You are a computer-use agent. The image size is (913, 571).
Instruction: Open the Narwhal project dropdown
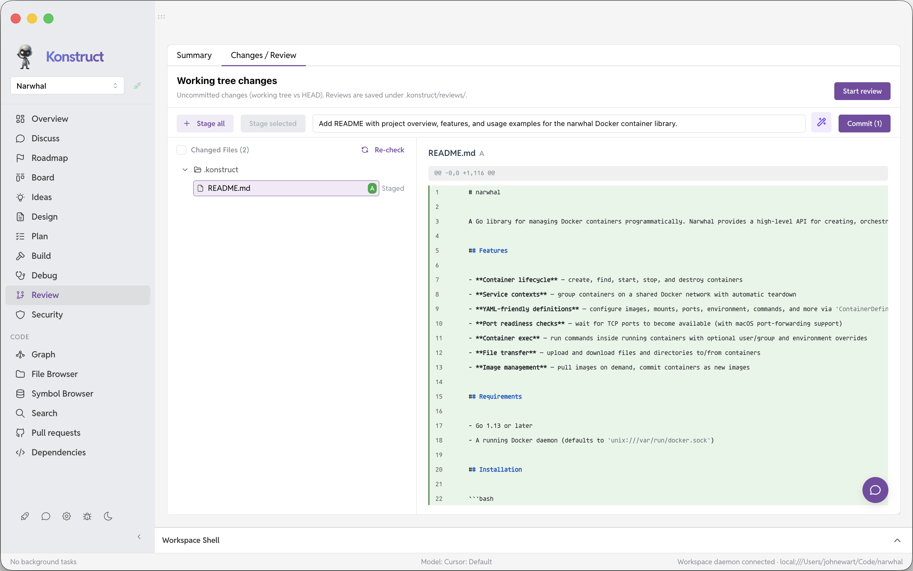[67, 86]
